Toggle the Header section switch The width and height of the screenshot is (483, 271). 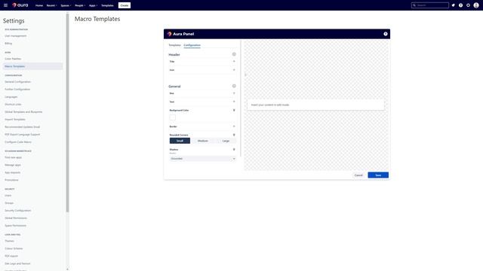(234, 54)
